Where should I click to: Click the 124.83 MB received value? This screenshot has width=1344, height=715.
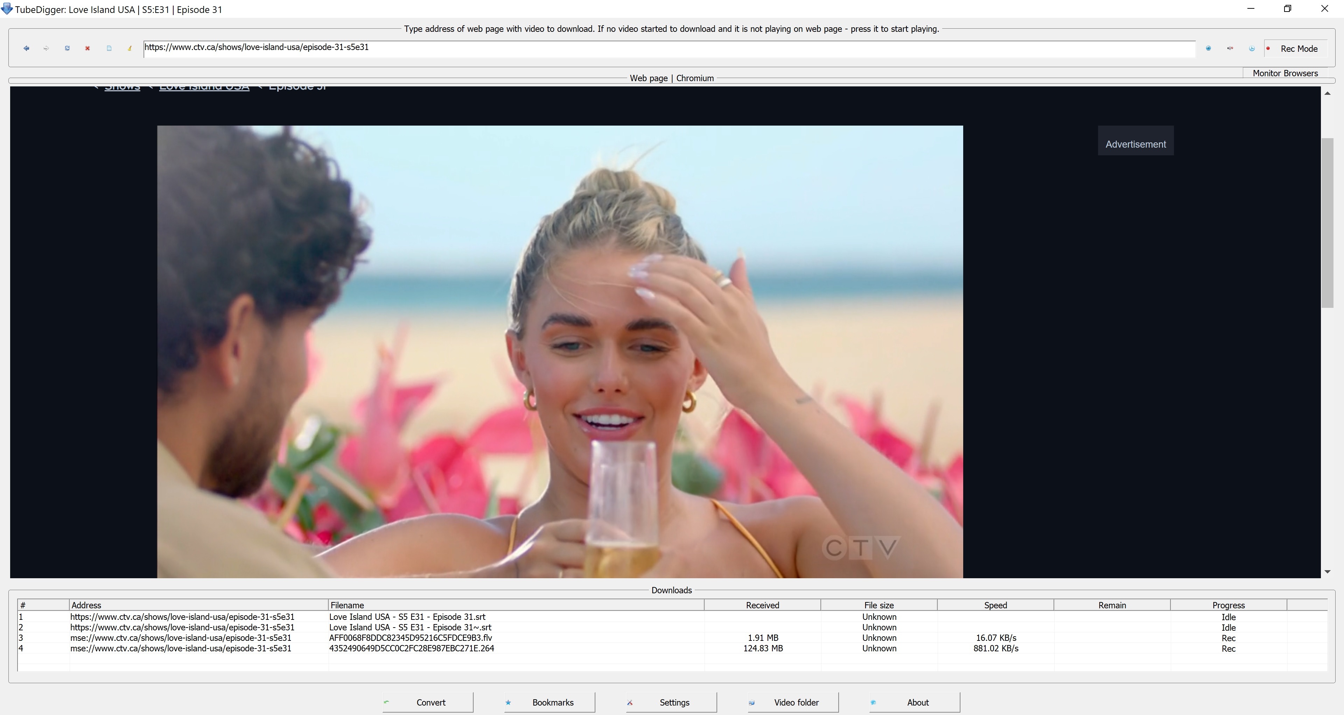pos(763,648)
